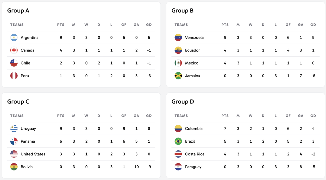This screenshot has height=180, width=326.
Task: Open the Ecuador team link
Action: 192,50
